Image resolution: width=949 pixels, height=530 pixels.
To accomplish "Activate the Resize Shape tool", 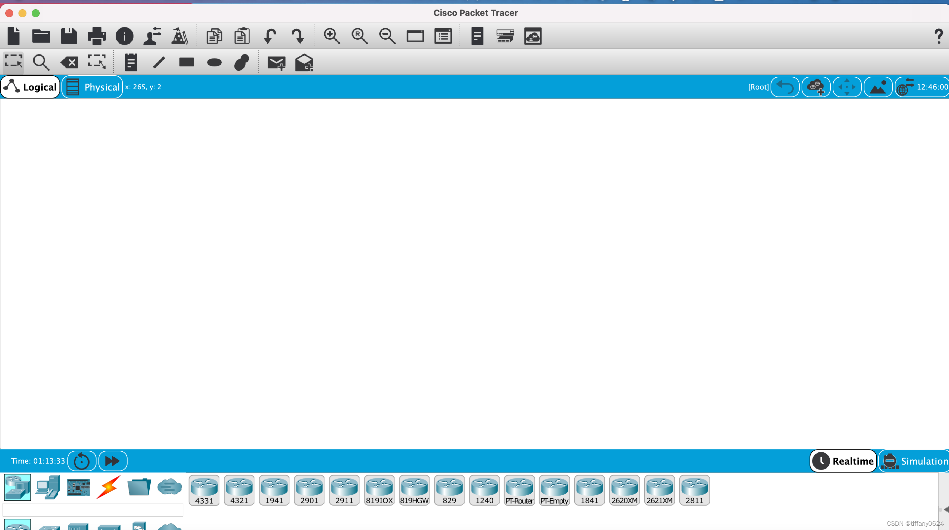I will [97, 62].
